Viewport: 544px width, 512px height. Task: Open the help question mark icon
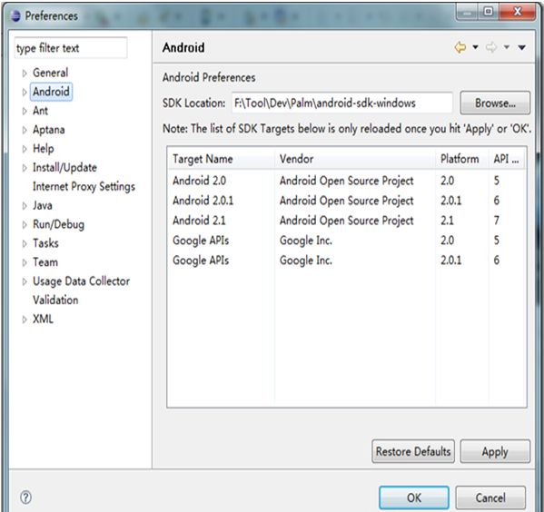tap(25, 497)
